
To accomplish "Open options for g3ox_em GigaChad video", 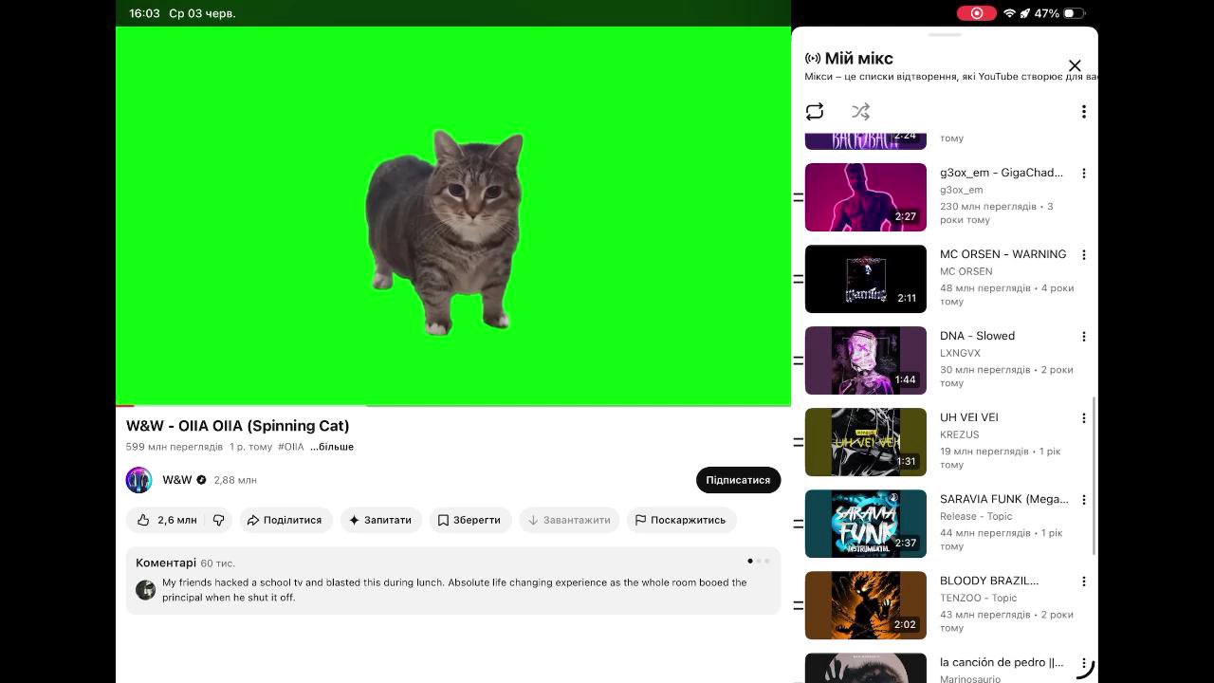I will (1083, 174).
